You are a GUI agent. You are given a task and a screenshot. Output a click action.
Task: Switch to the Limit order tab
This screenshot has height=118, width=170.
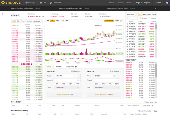[49, 67]
